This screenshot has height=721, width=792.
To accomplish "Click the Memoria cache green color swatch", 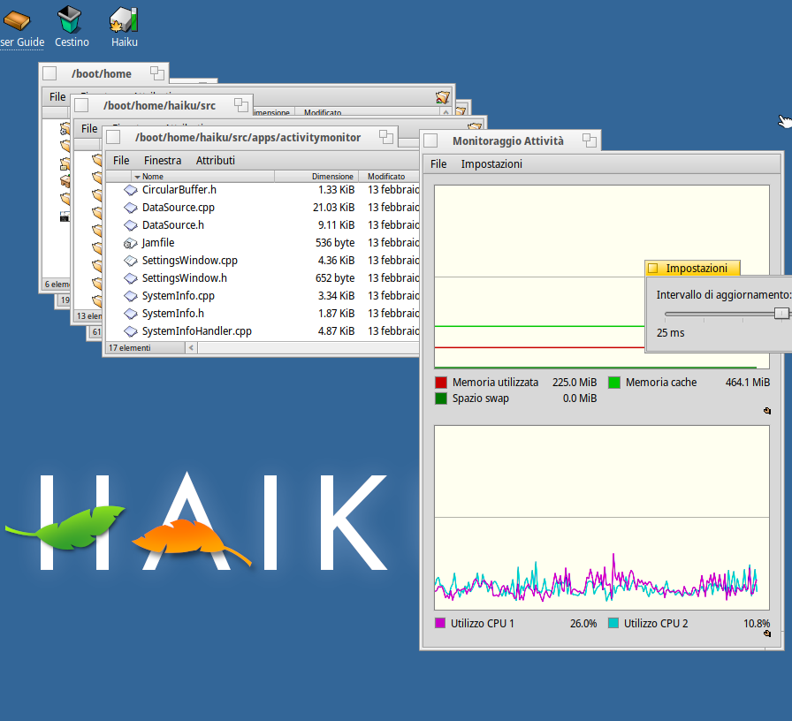I will pos(614,383).
